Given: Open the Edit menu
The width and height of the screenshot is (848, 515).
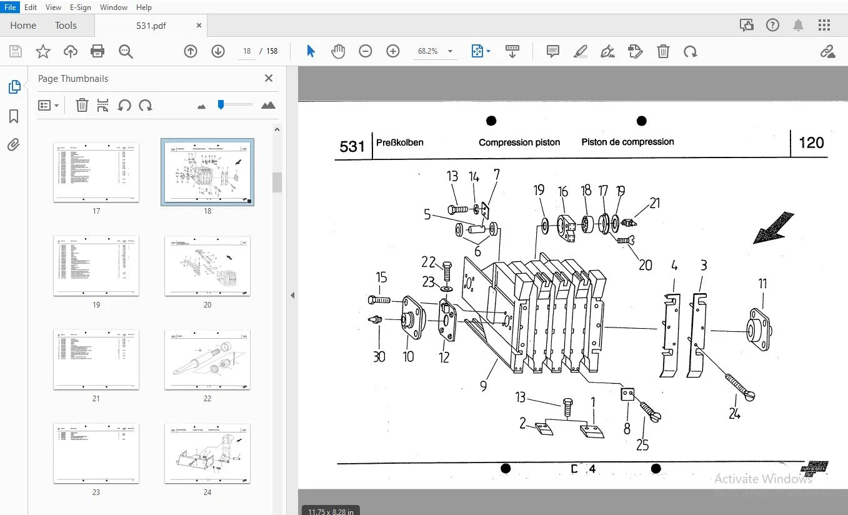Looking at the screenshot, I should point(31,7).
